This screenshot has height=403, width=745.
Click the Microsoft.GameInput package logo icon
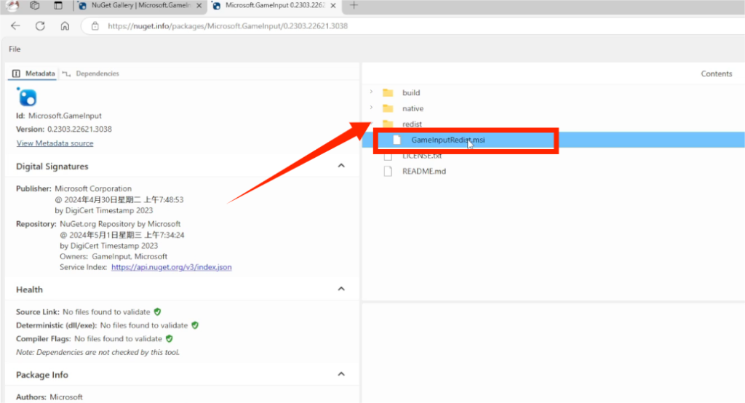pyautogui.click(x=27, y=97)
